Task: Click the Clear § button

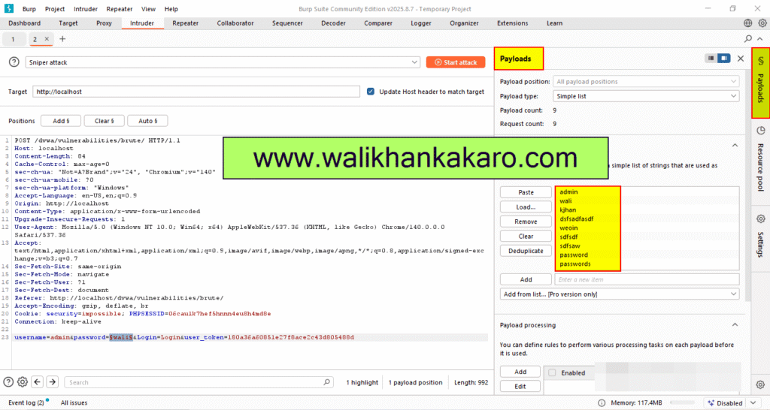Action: 104,121
